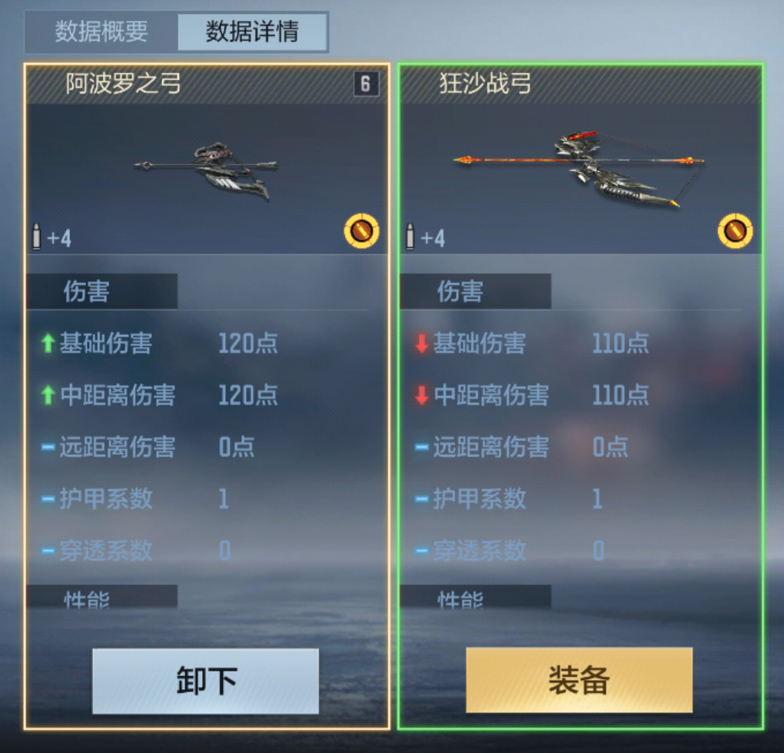Tap the gold ammo badge on 狂沙战弓 card
The width and height of the screenshot is (784, 753).
(x=735, y=231)
